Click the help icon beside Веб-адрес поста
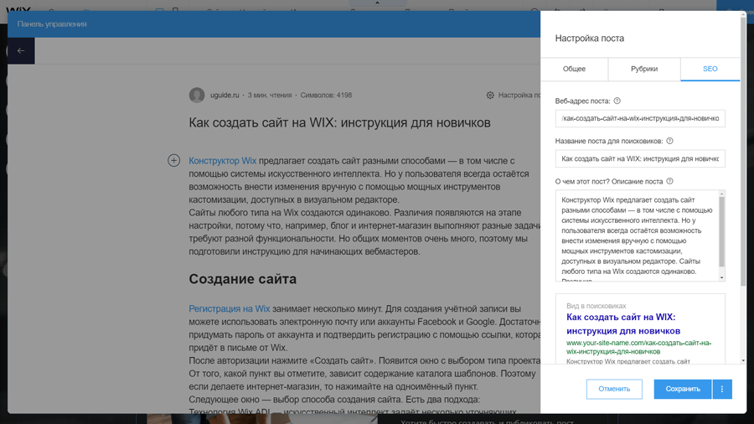 pos(617,101)
